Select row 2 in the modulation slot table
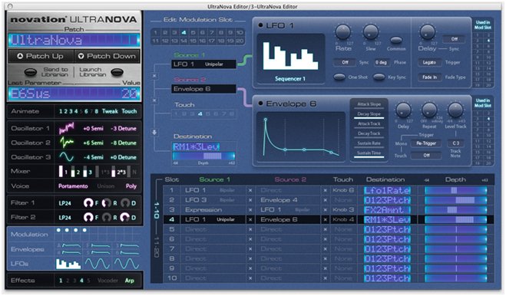506x296 pixels. point(328,200)
